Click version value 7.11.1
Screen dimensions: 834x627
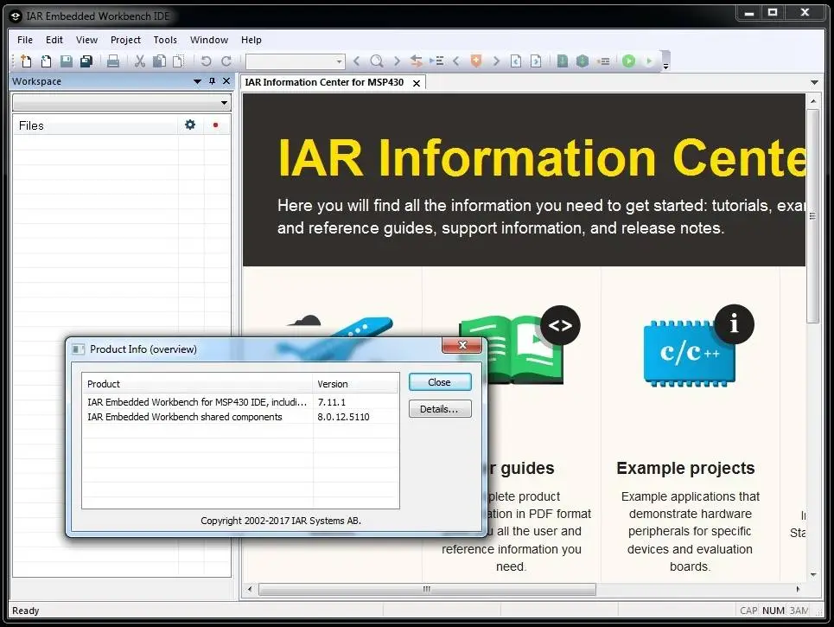point(331,402)
